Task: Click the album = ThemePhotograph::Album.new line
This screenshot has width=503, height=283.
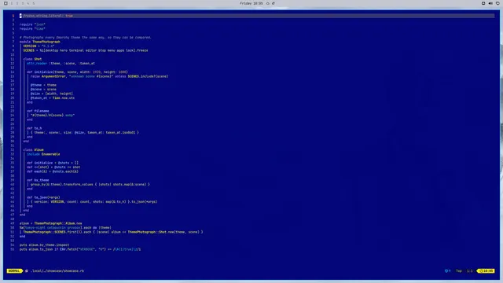Action: click(50, 223)
